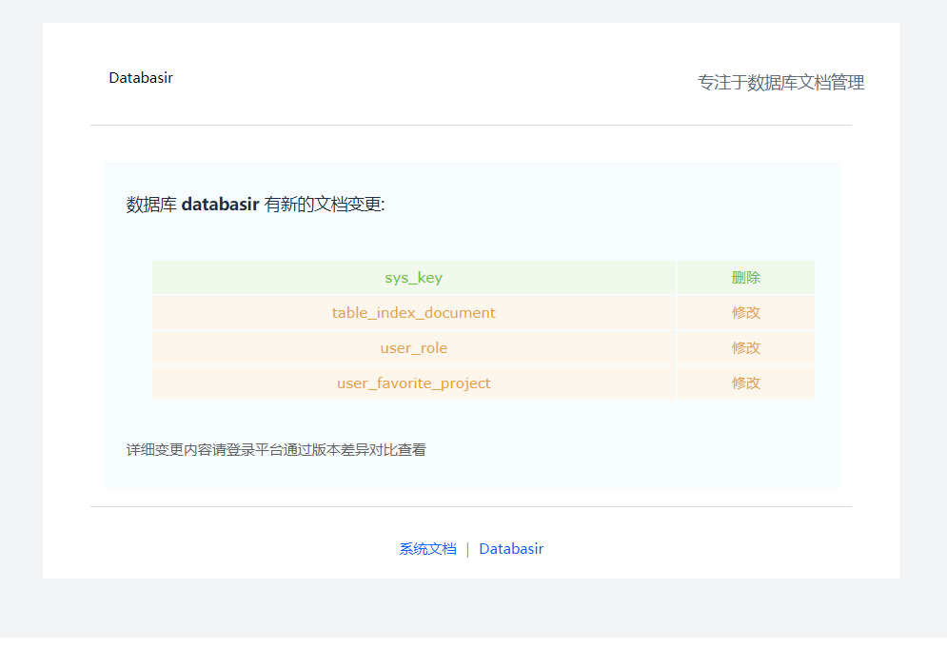Click the Databasir logo text in header
This screenshot has width=947, height=648.
[x=141, y=78]
